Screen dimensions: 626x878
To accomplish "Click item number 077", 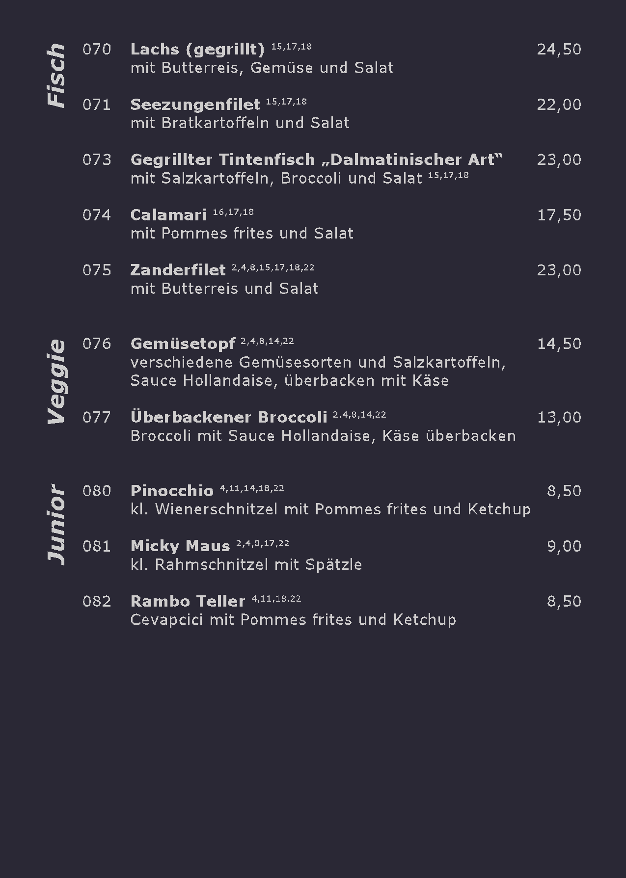I will pyautogui.click(x=97, y=418).
